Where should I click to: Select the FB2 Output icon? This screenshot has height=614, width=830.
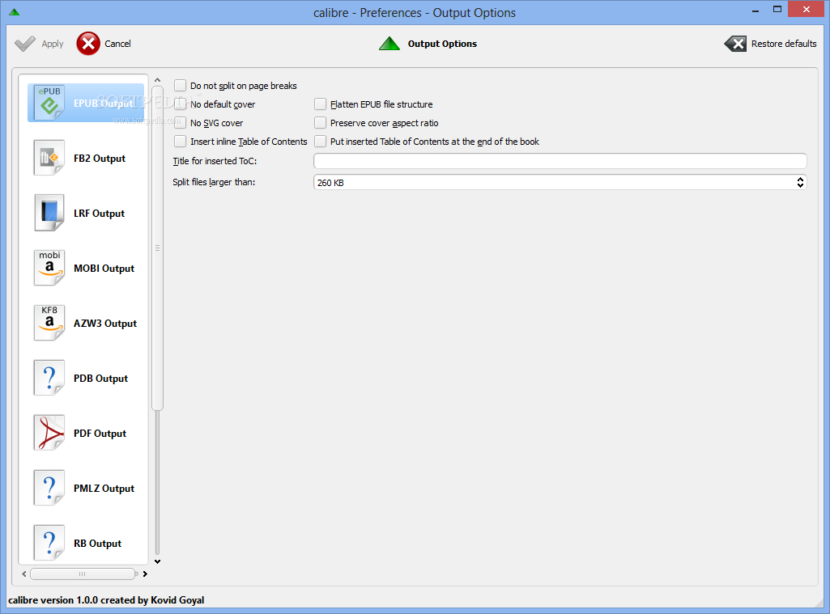[x=49, y=158]
